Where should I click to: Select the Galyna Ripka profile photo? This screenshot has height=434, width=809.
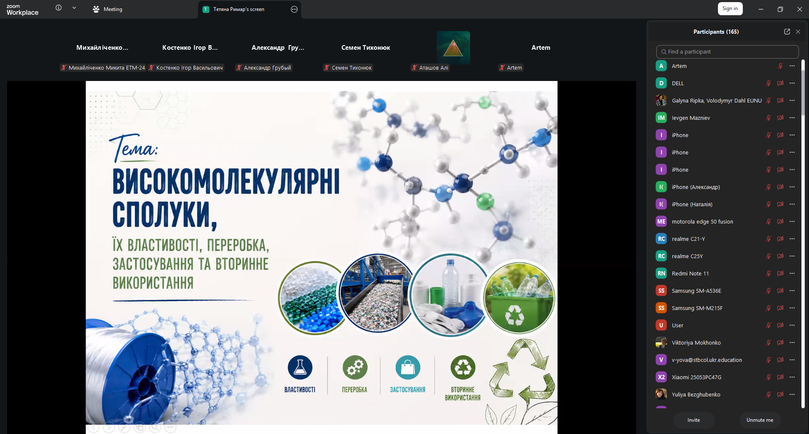tap(661, 100)
